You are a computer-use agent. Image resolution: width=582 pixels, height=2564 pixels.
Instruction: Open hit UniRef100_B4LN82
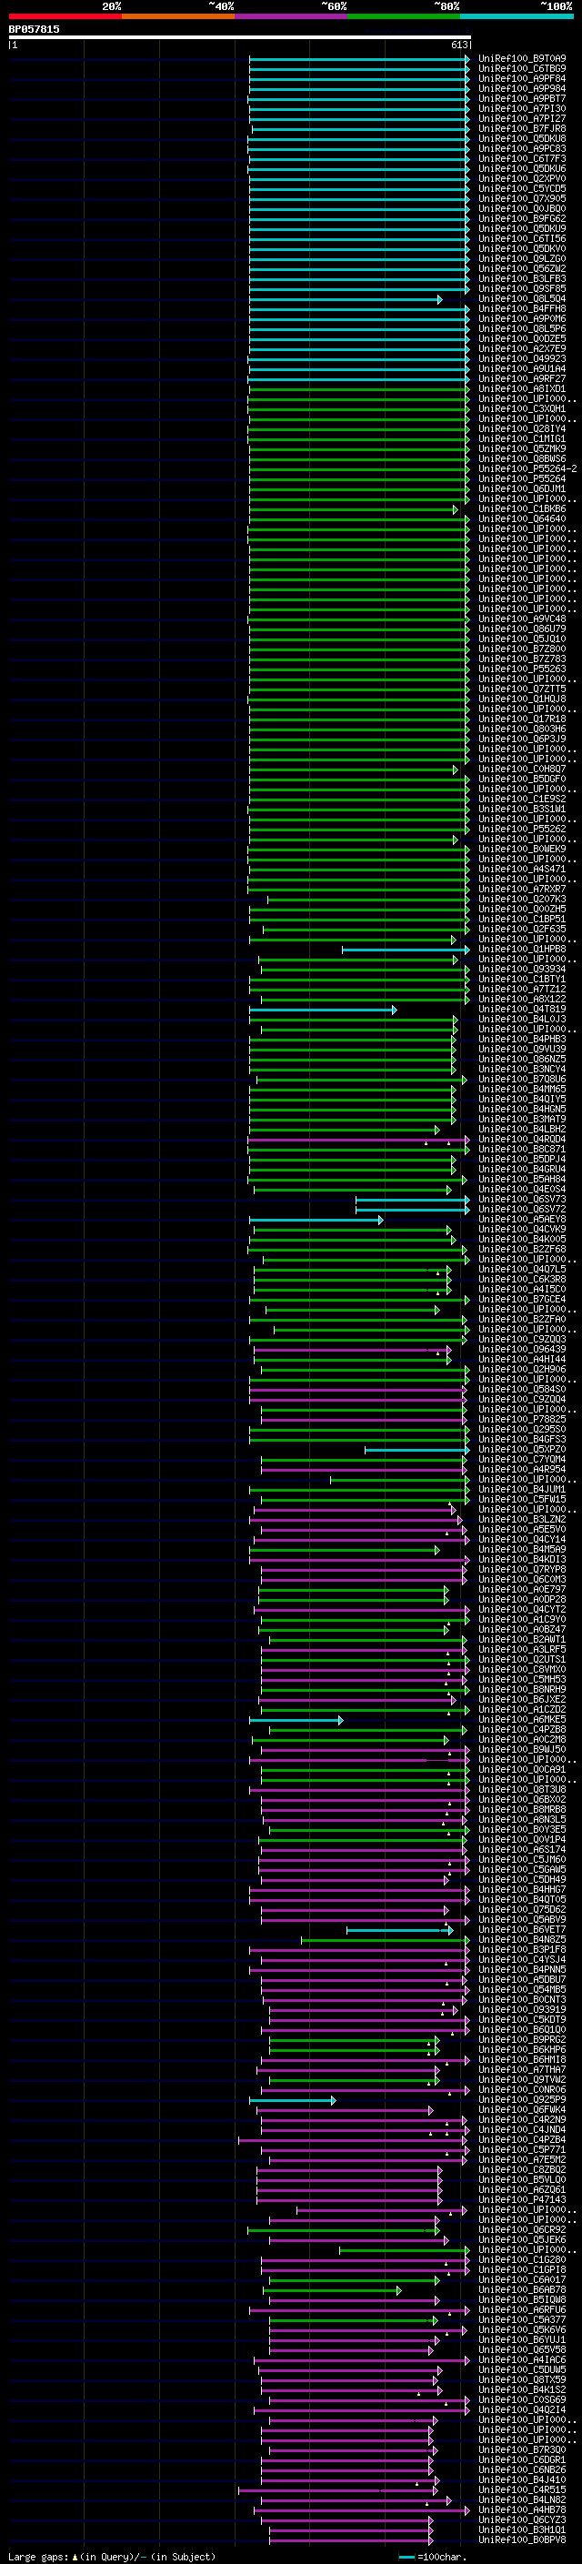pyautogui.click(x=522, y=2499)
